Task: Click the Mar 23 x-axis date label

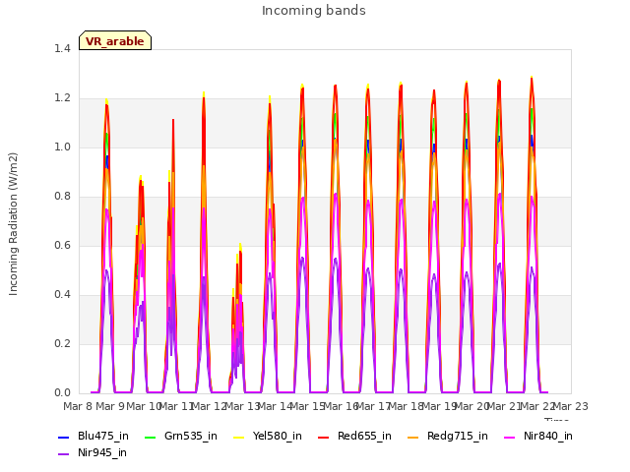Action: click(571, 406)
